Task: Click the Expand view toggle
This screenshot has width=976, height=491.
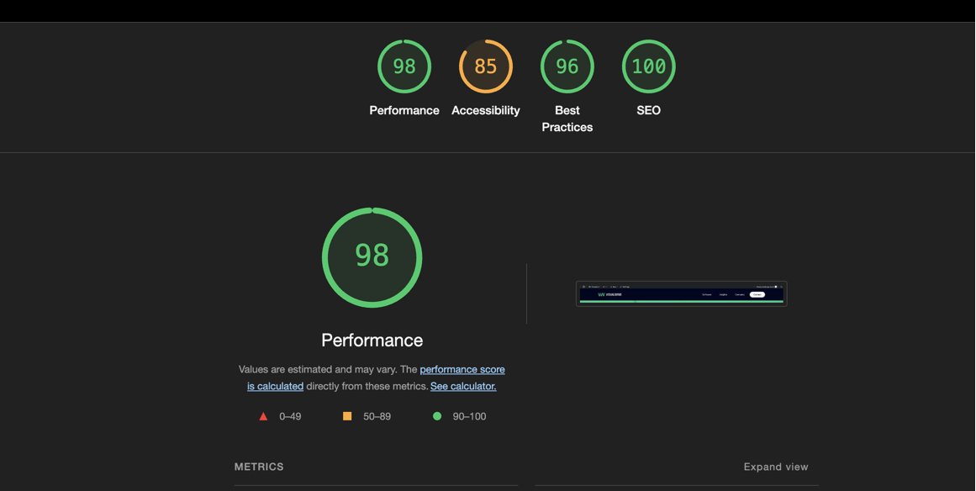Action: click(776, 467)
